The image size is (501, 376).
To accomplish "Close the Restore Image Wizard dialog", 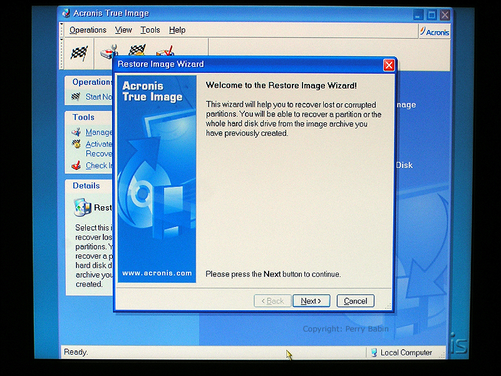I will (389, 65).
